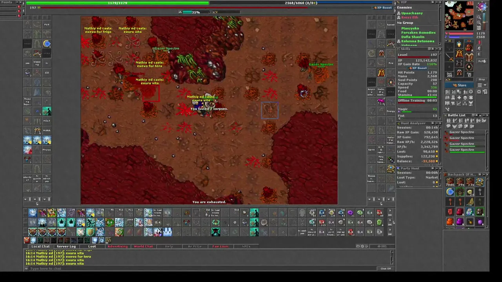Open the Advertising chat tab

click(118, 246)
